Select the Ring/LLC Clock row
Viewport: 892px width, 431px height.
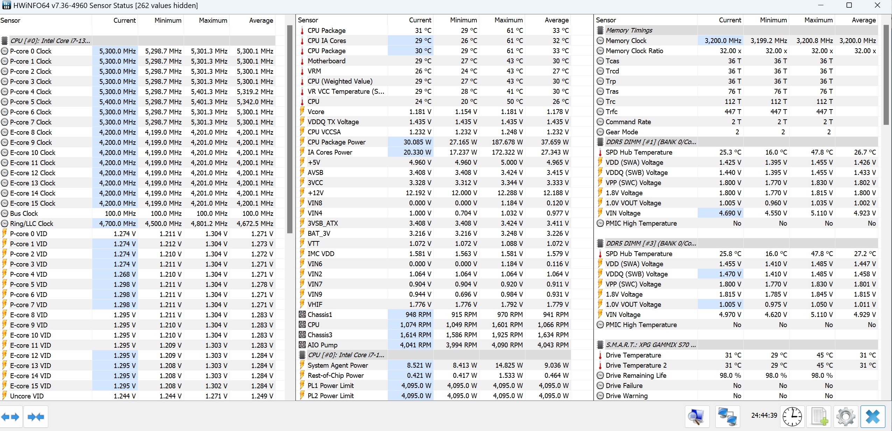(x=138, y=224)
